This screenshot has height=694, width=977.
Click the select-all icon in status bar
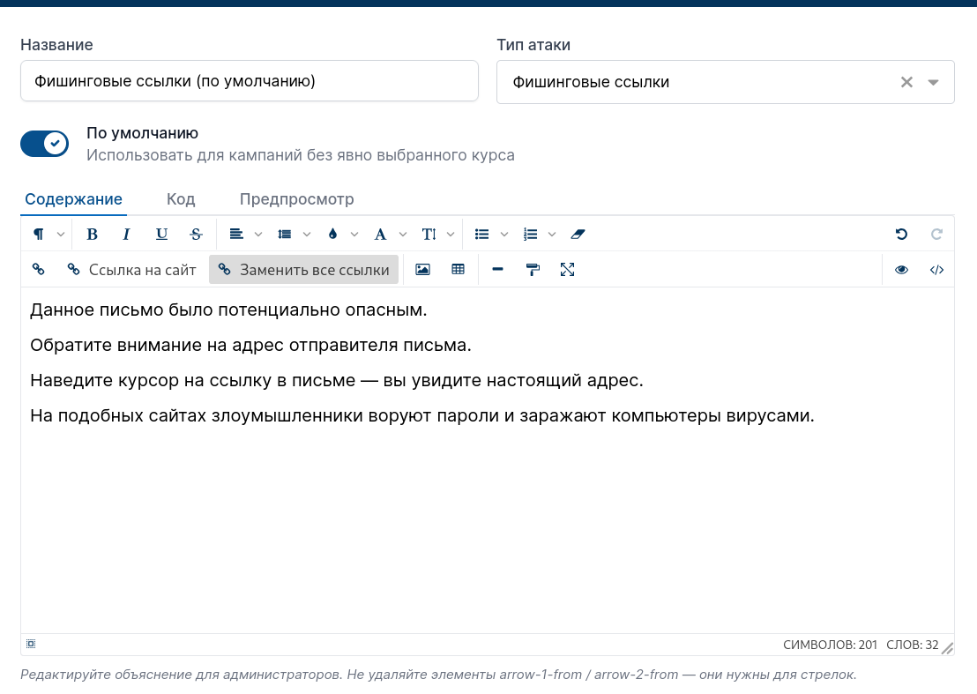(x=31, y=644)
